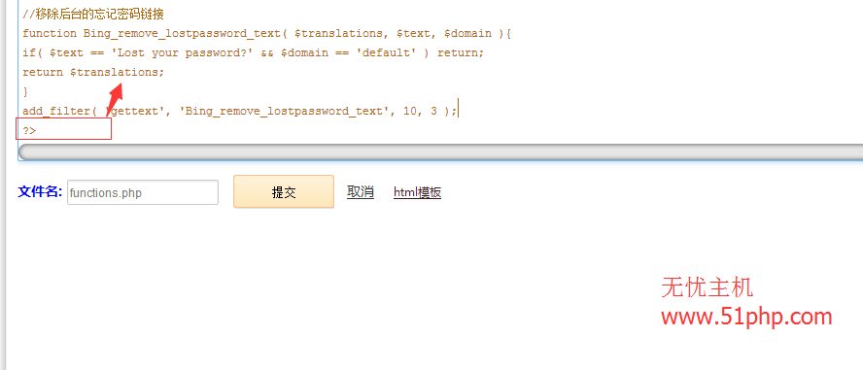Click the line with 'Lost your password?' condition

click(x=254, y=53)
